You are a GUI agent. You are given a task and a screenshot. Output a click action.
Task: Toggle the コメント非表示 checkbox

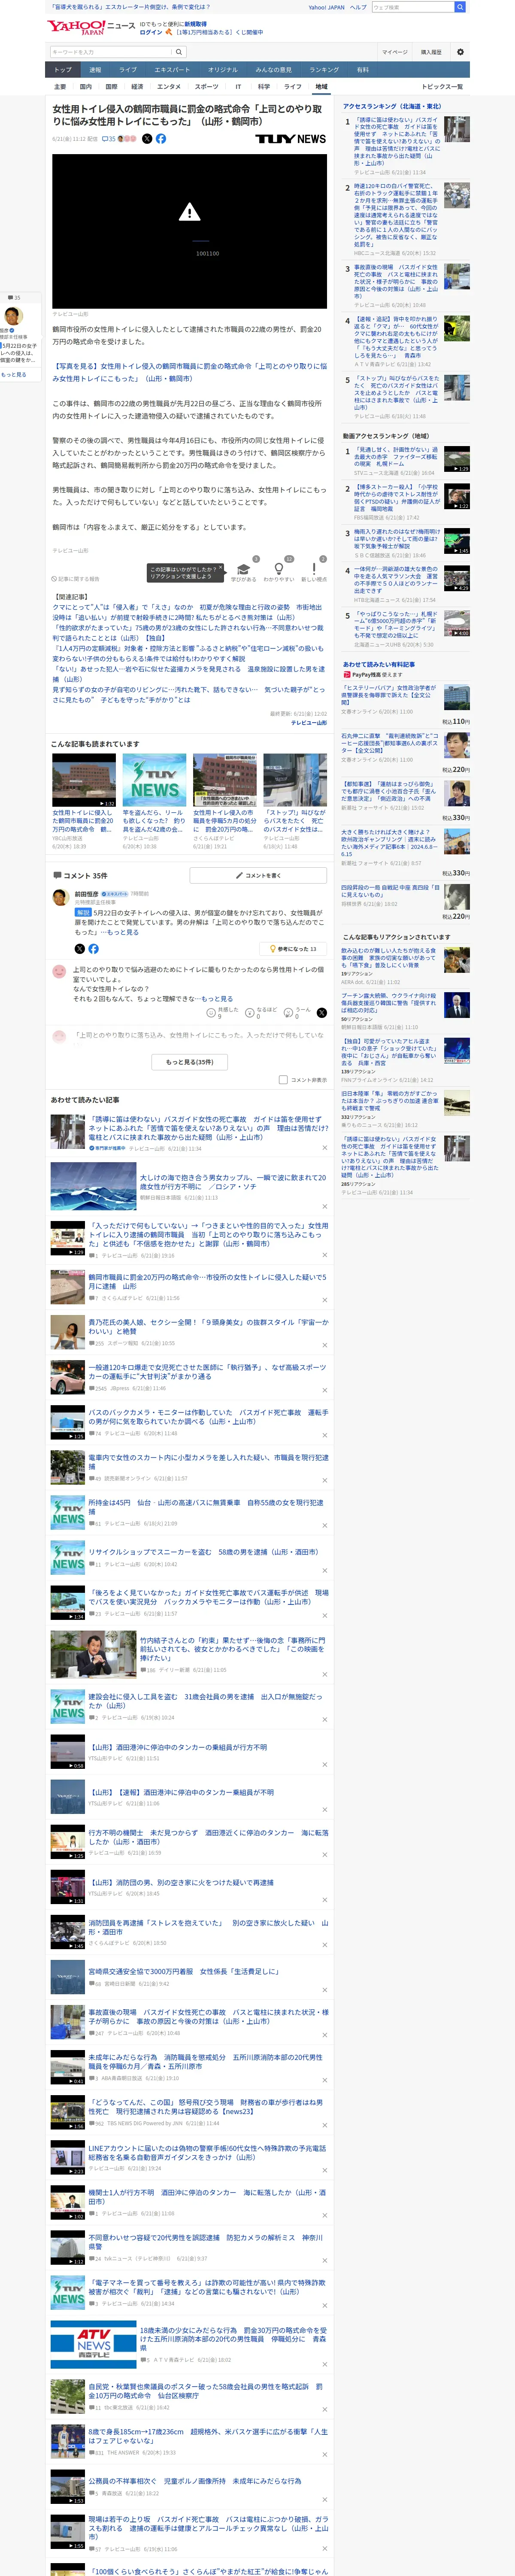283,1080
